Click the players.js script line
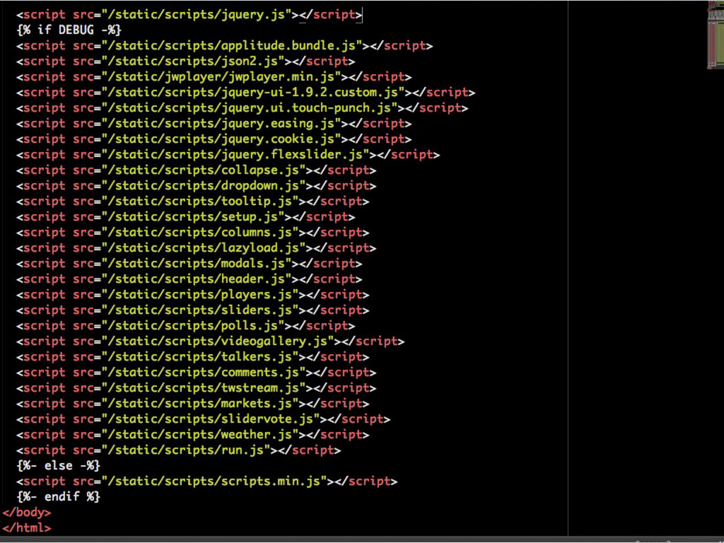724x543 pixels. (192, 295)
